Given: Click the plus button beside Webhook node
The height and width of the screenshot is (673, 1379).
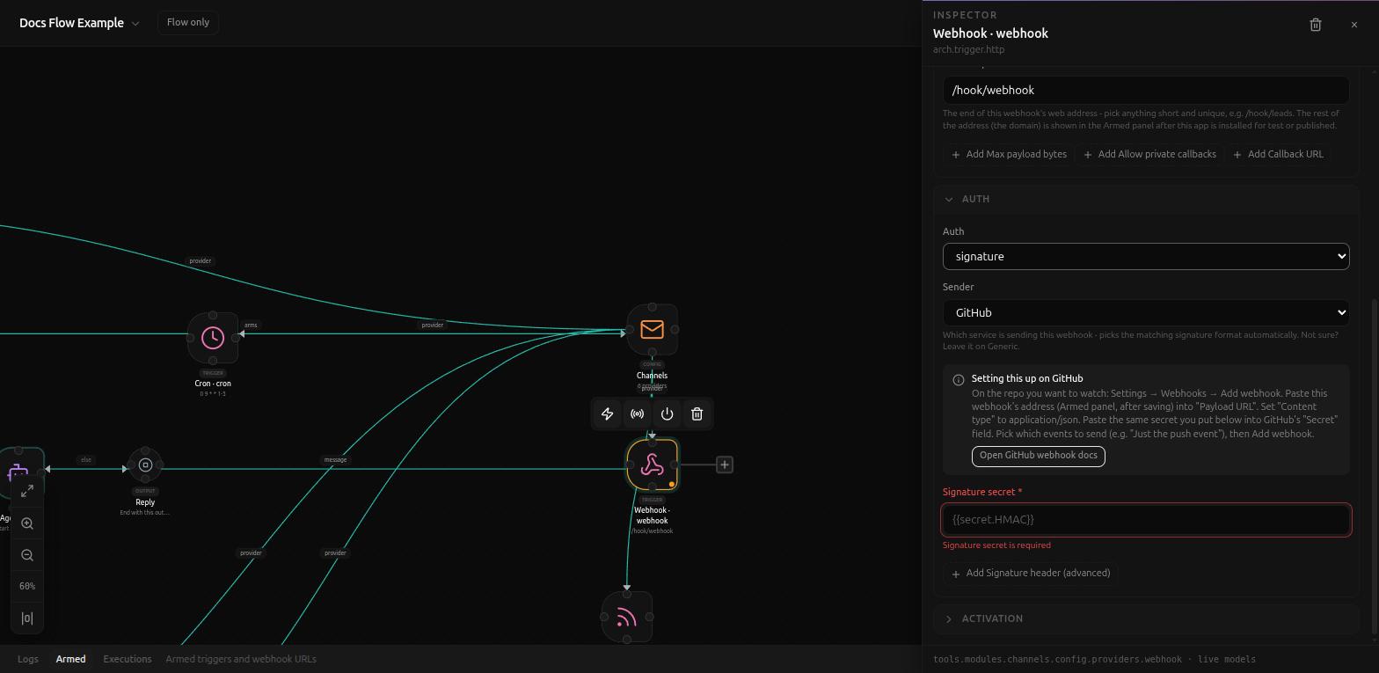Looking at the screenshot, I should point(725,465).
